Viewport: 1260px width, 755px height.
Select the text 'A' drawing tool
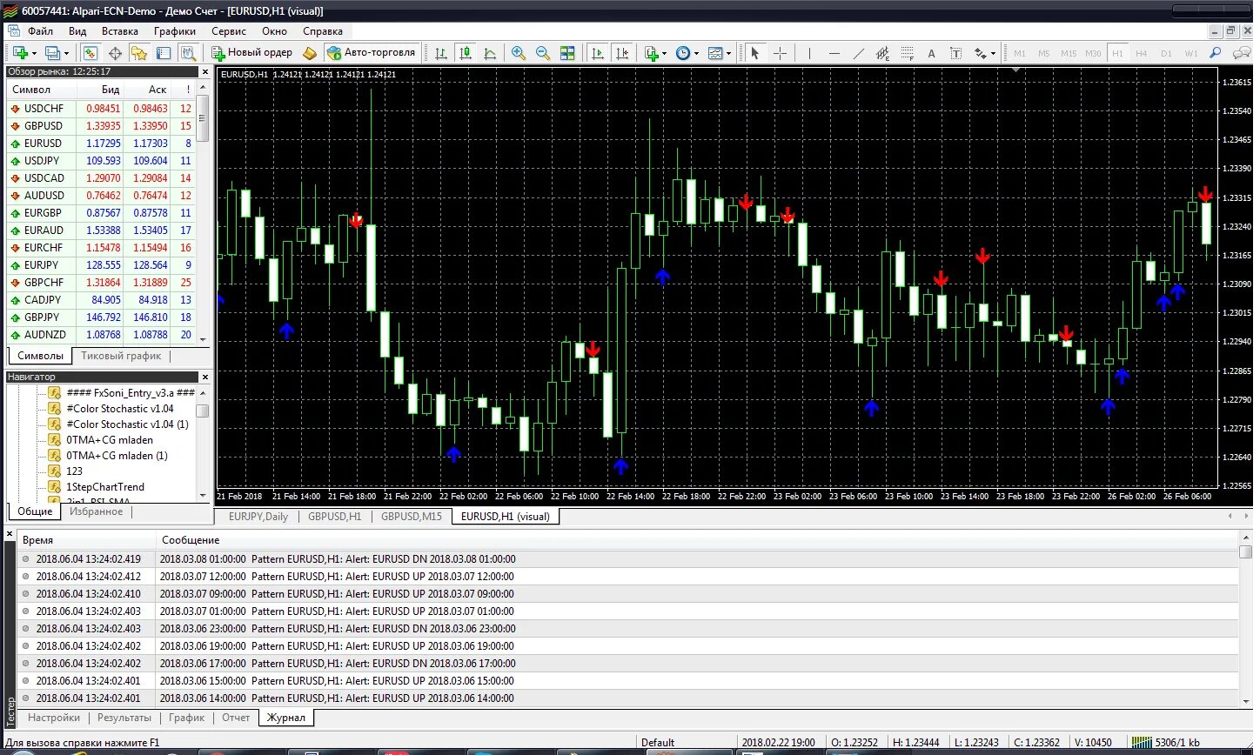(931, 53)
